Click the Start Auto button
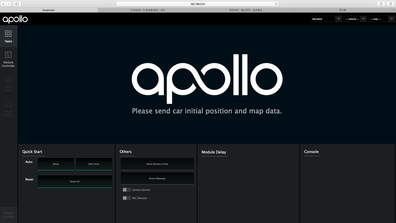Image resolution: width=396 pixels, height=223 pixels. (x=94, y=164)
